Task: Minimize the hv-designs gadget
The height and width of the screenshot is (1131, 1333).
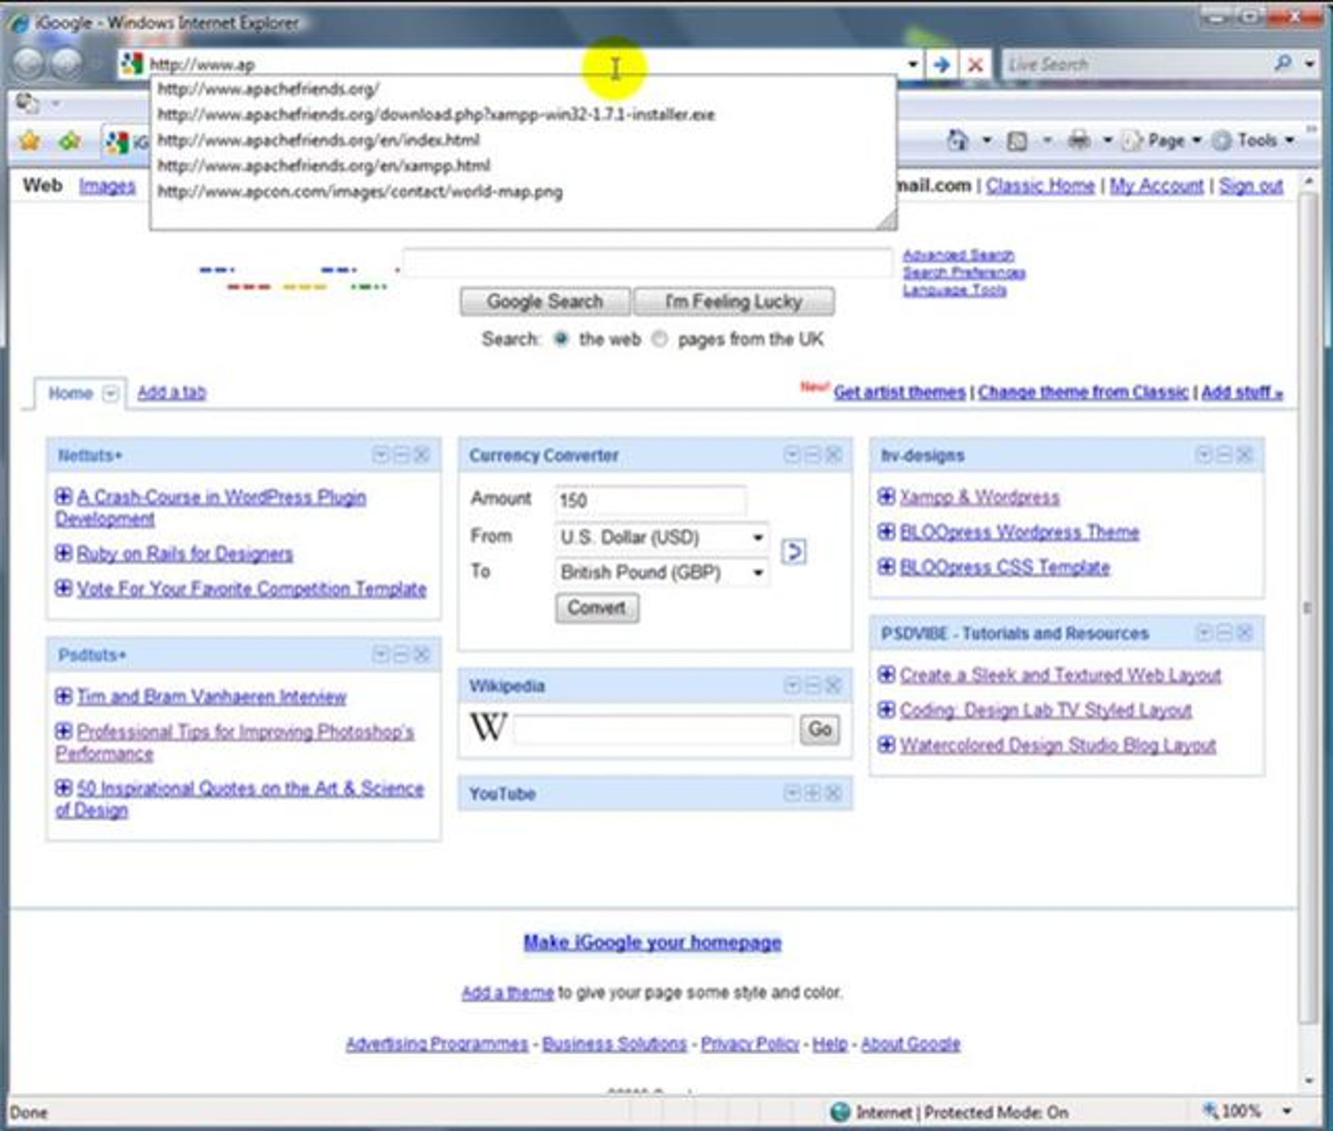Action: coord(1224,455)
